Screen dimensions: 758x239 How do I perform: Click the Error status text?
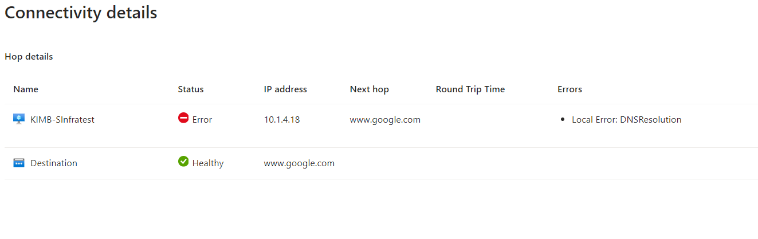click(202, 120)
